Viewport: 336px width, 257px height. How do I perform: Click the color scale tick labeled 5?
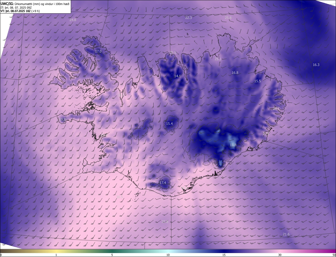click(x=112, y=255)
